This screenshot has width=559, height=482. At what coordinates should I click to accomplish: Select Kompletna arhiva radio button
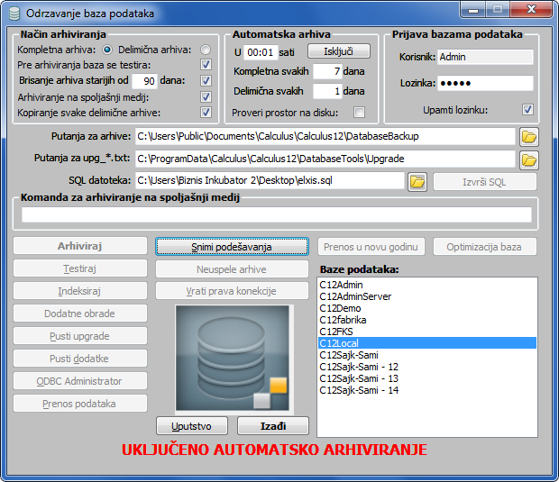[107, 50]
